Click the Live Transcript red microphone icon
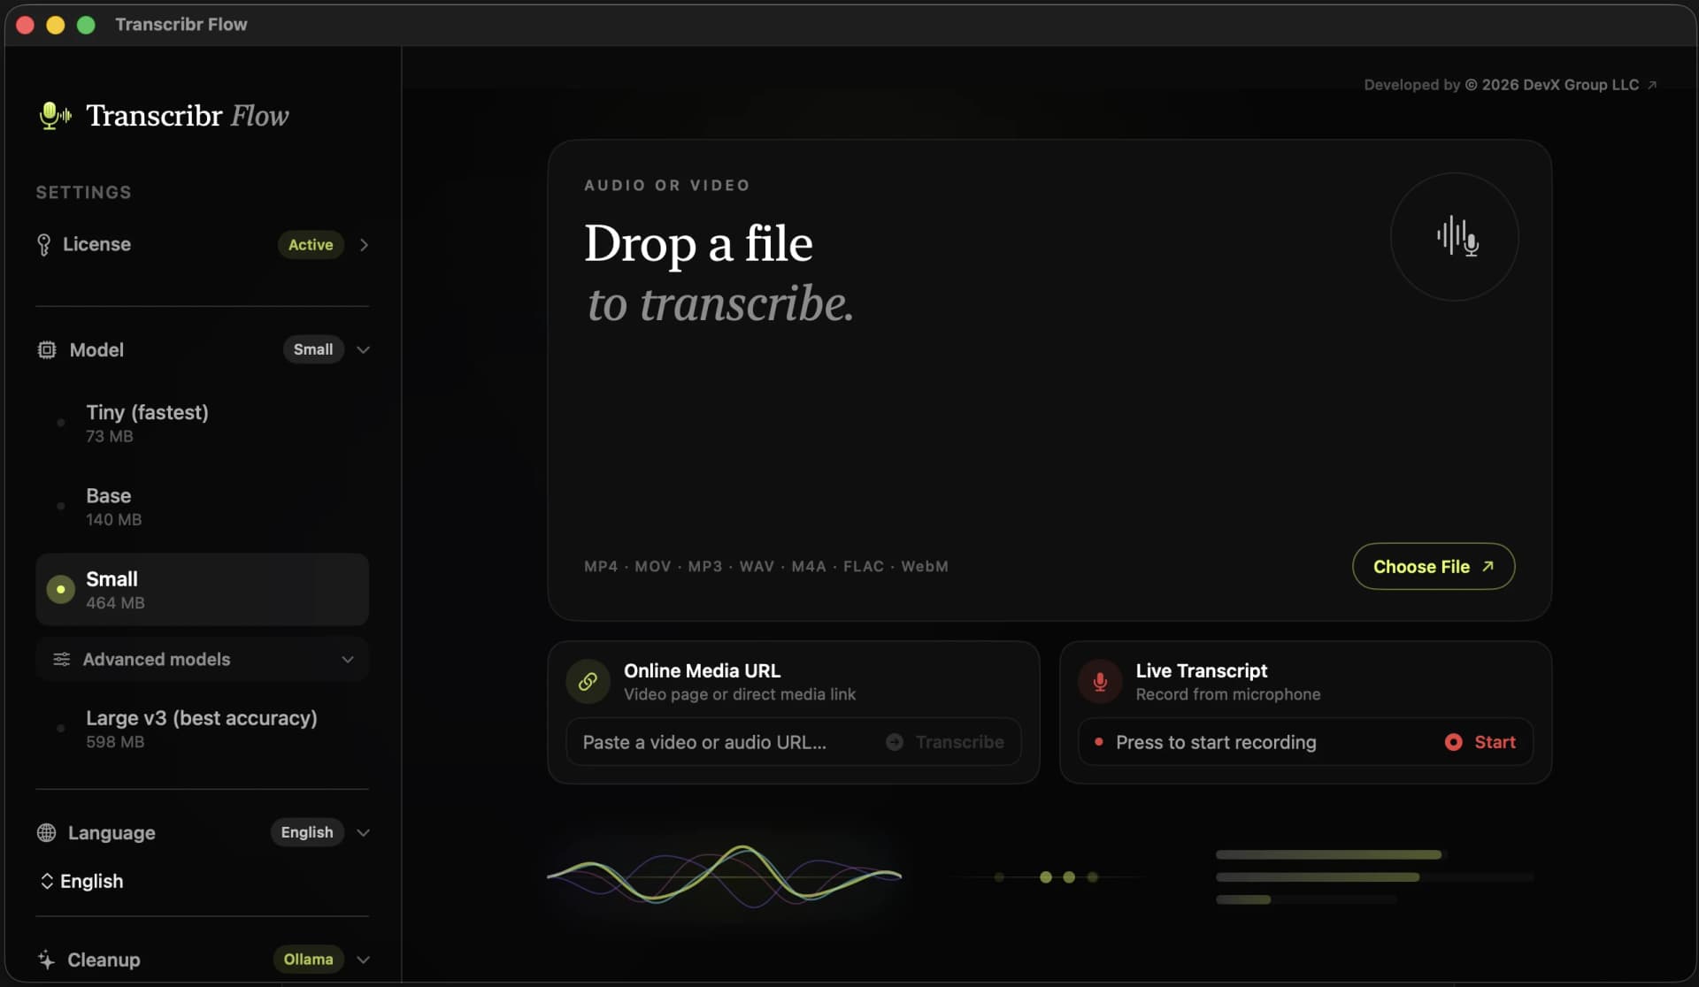This screenshot has width=1699, height=987. [1100, 682]
